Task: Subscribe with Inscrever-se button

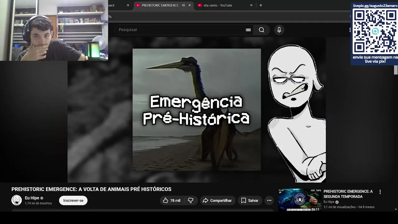Action: 73,201
